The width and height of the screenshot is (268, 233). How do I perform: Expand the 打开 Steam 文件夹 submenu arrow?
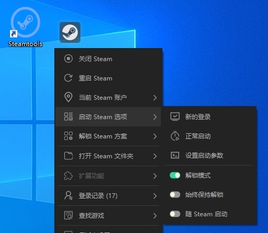(155, 156)
